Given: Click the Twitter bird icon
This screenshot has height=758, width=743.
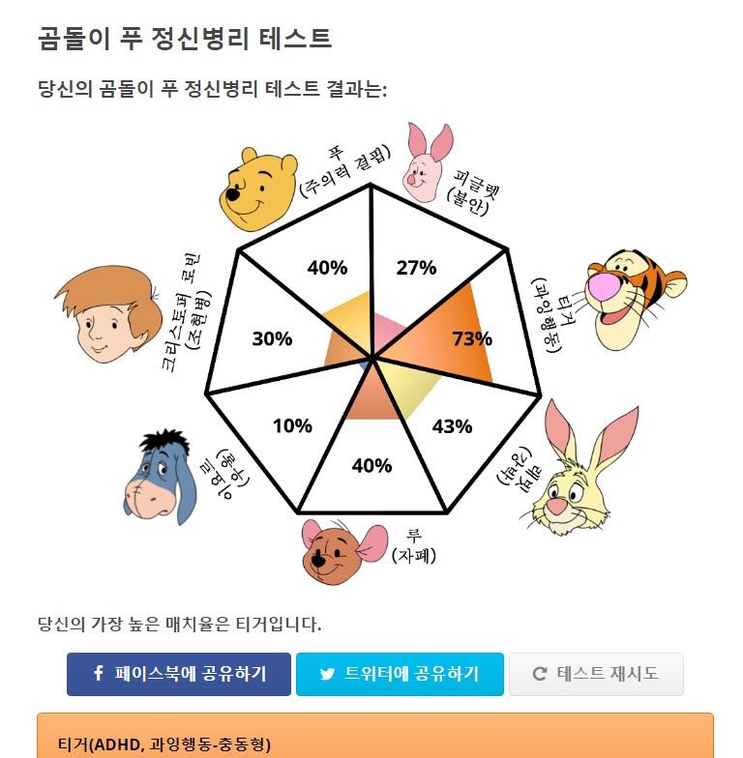Looking at the screenshot, I should coord(327,674).
